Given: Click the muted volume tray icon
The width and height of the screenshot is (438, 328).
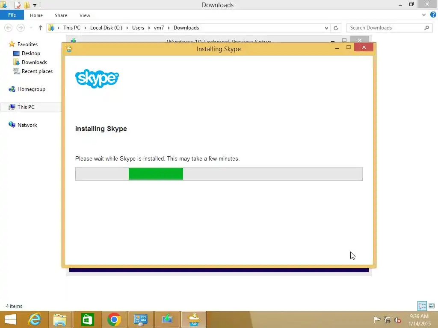Looking at the screenshot, I should (398, 320).
